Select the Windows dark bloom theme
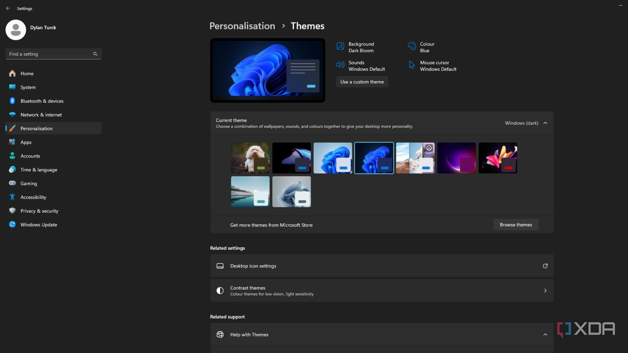The image size is (628, 353). (374, 158)
